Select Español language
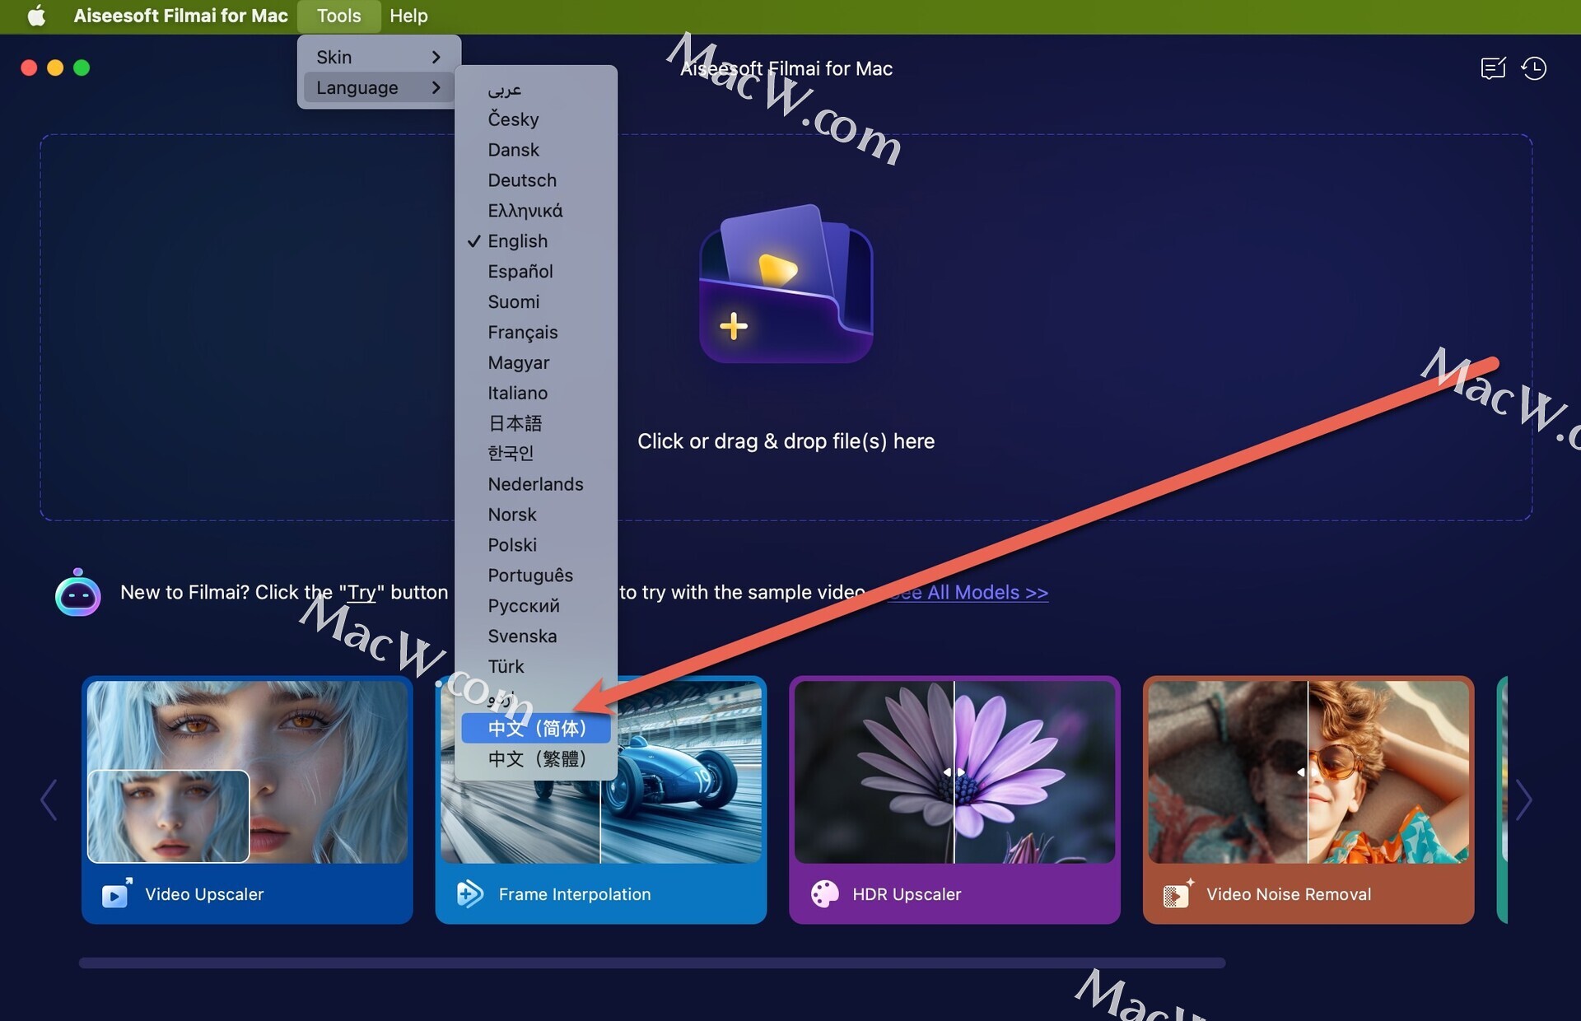This screenshot has height=1021, width=1581. (536, 272)
